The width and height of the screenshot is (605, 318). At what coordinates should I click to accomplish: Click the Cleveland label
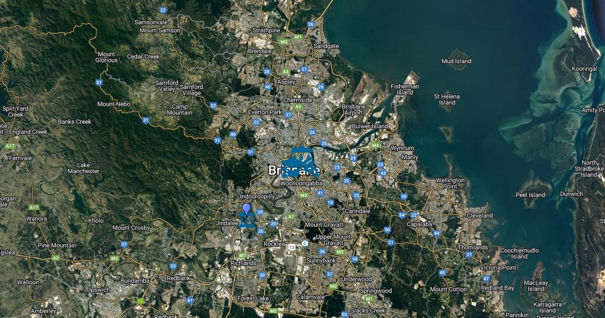479,216
